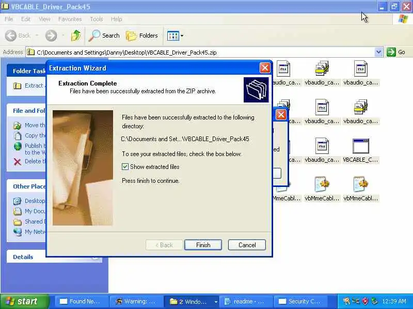Click the zip folder icon in Address bar
The width and height of the screenshot is (413, 309).
point(31,53)
